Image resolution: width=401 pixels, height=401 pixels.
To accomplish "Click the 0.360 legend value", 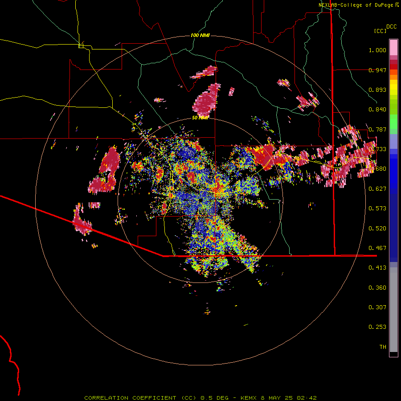I will [377, 288].
